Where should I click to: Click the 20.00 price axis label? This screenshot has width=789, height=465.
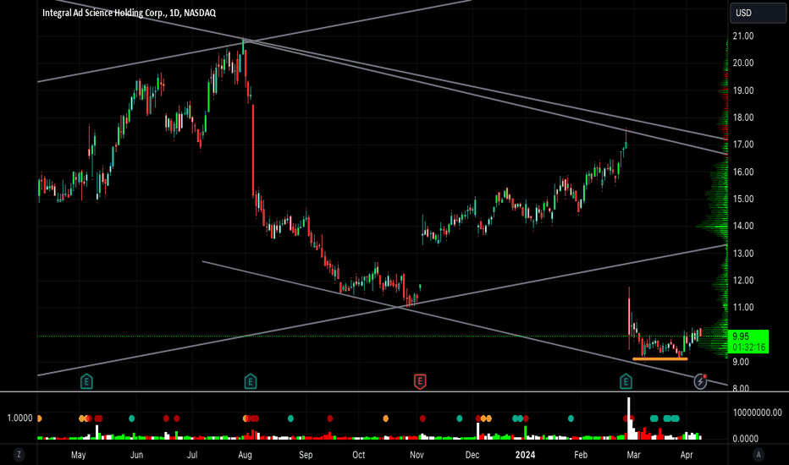pyautogui.click(x=742, y=63)
